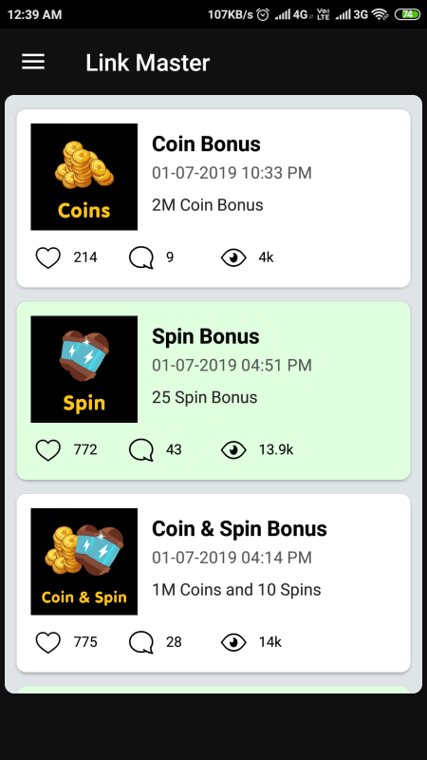Like the Spin Bonus post
This screenshot has width=427, height=760.
tap(48, 449)
